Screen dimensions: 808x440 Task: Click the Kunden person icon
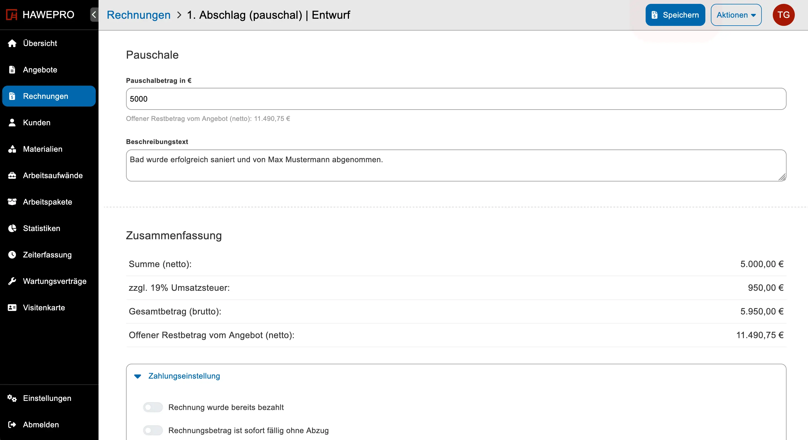12,123
